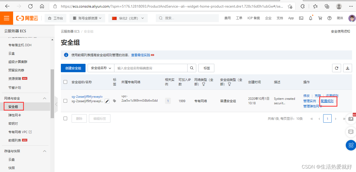Open the book guide floating icon
Viewport: 356px width, 172px height.
pyautogui.click(x=351, y=119)
